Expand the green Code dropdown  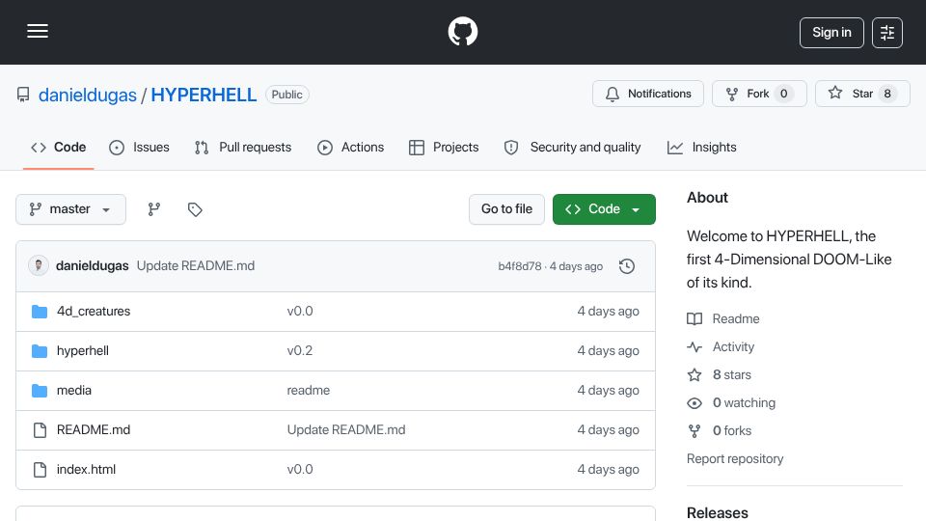pyautogui.click(x=604, y=209)
